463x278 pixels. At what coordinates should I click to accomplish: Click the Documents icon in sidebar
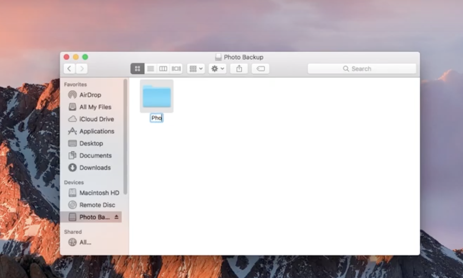click(72, 156)
